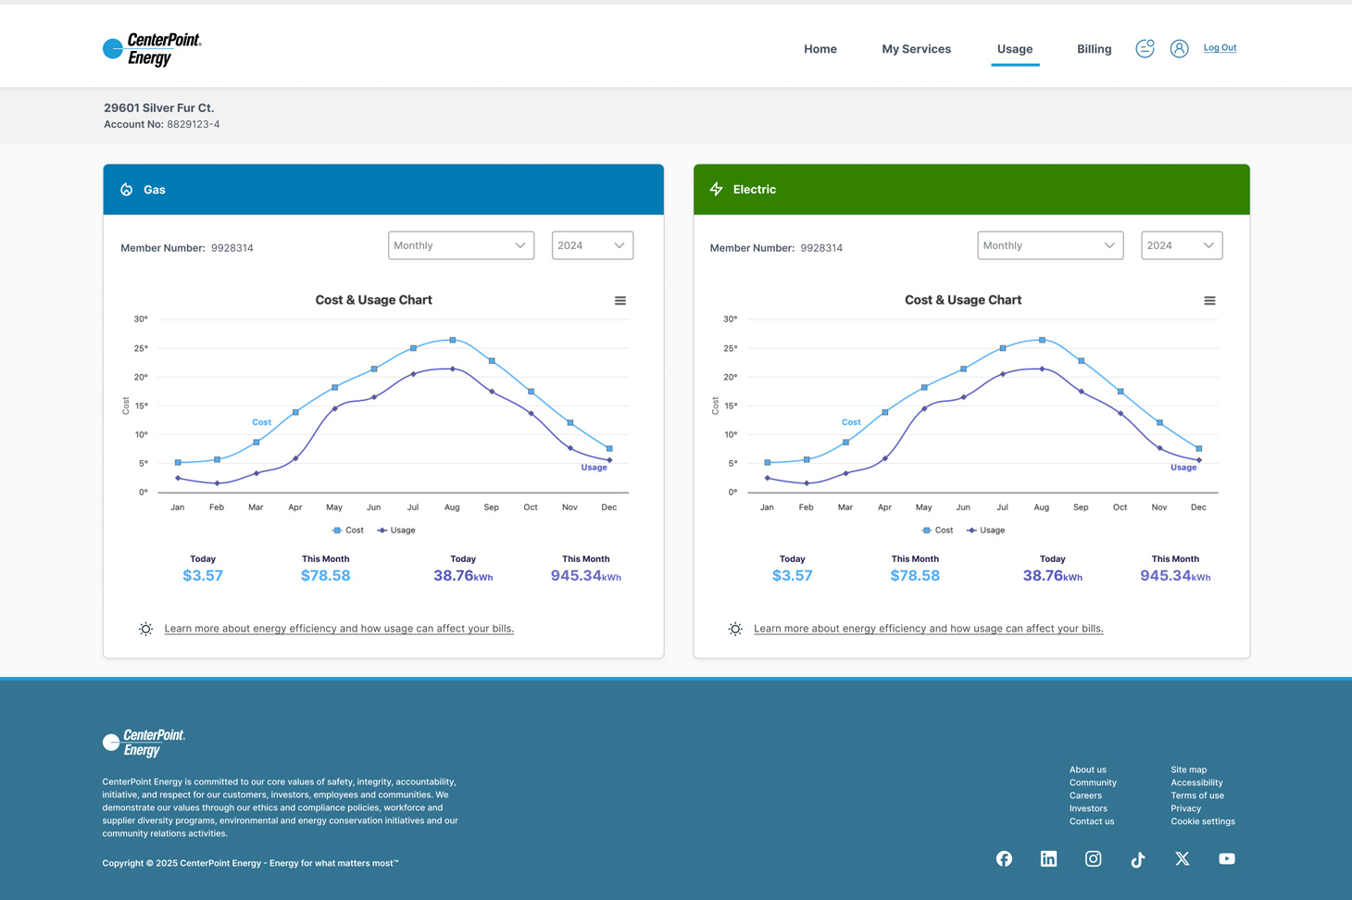Visit the Facebook page from footer
The width and height of the screenshot is (1352, 900).
pyautogui.click(x=1004, y=859)
